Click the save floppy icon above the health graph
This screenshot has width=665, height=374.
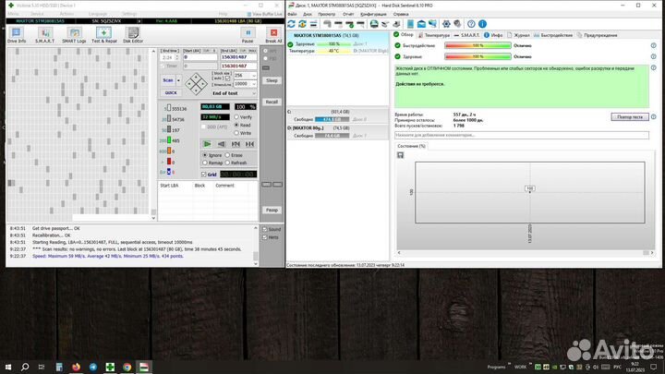coord(400,155)
